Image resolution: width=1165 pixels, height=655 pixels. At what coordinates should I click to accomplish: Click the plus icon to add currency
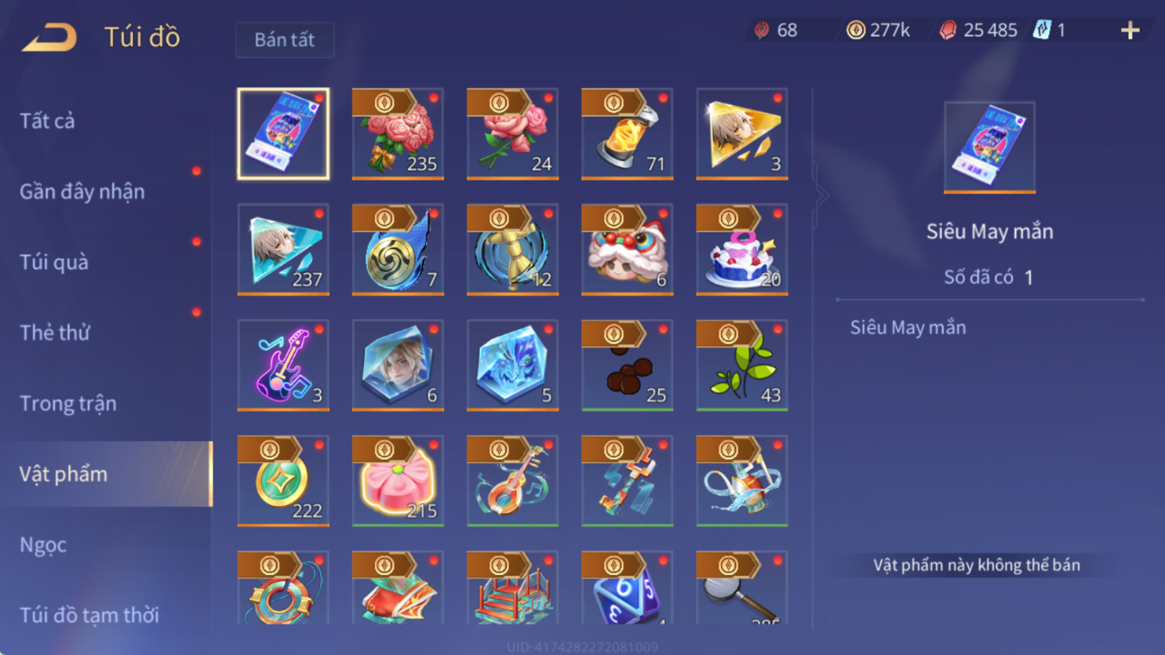(x=1130, y=30)
